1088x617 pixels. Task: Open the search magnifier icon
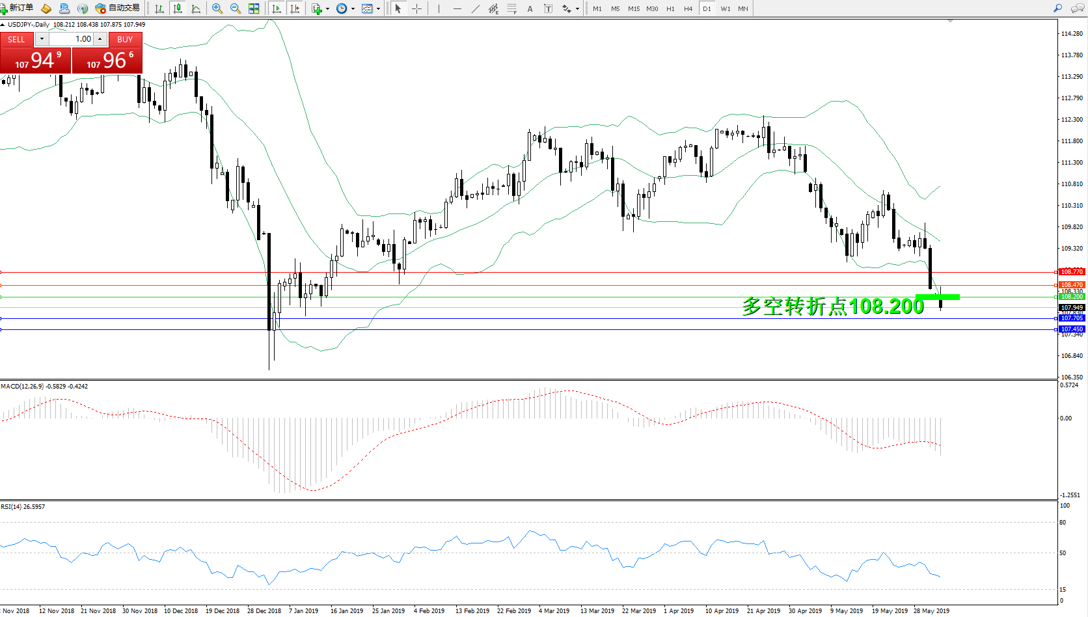pyautogui.click(x=1057, y=8)
